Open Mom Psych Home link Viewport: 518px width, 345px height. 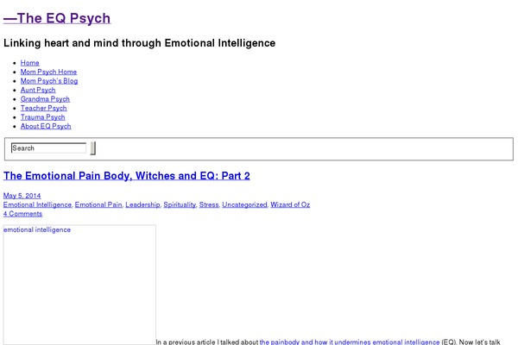[48, 72]
